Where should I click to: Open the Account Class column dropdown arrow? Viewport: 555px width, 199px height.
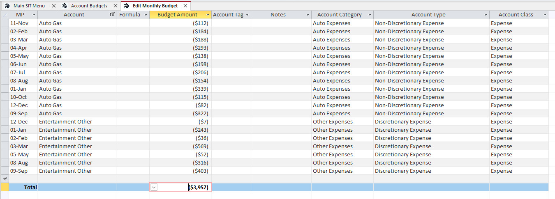[x=545, y=15]
